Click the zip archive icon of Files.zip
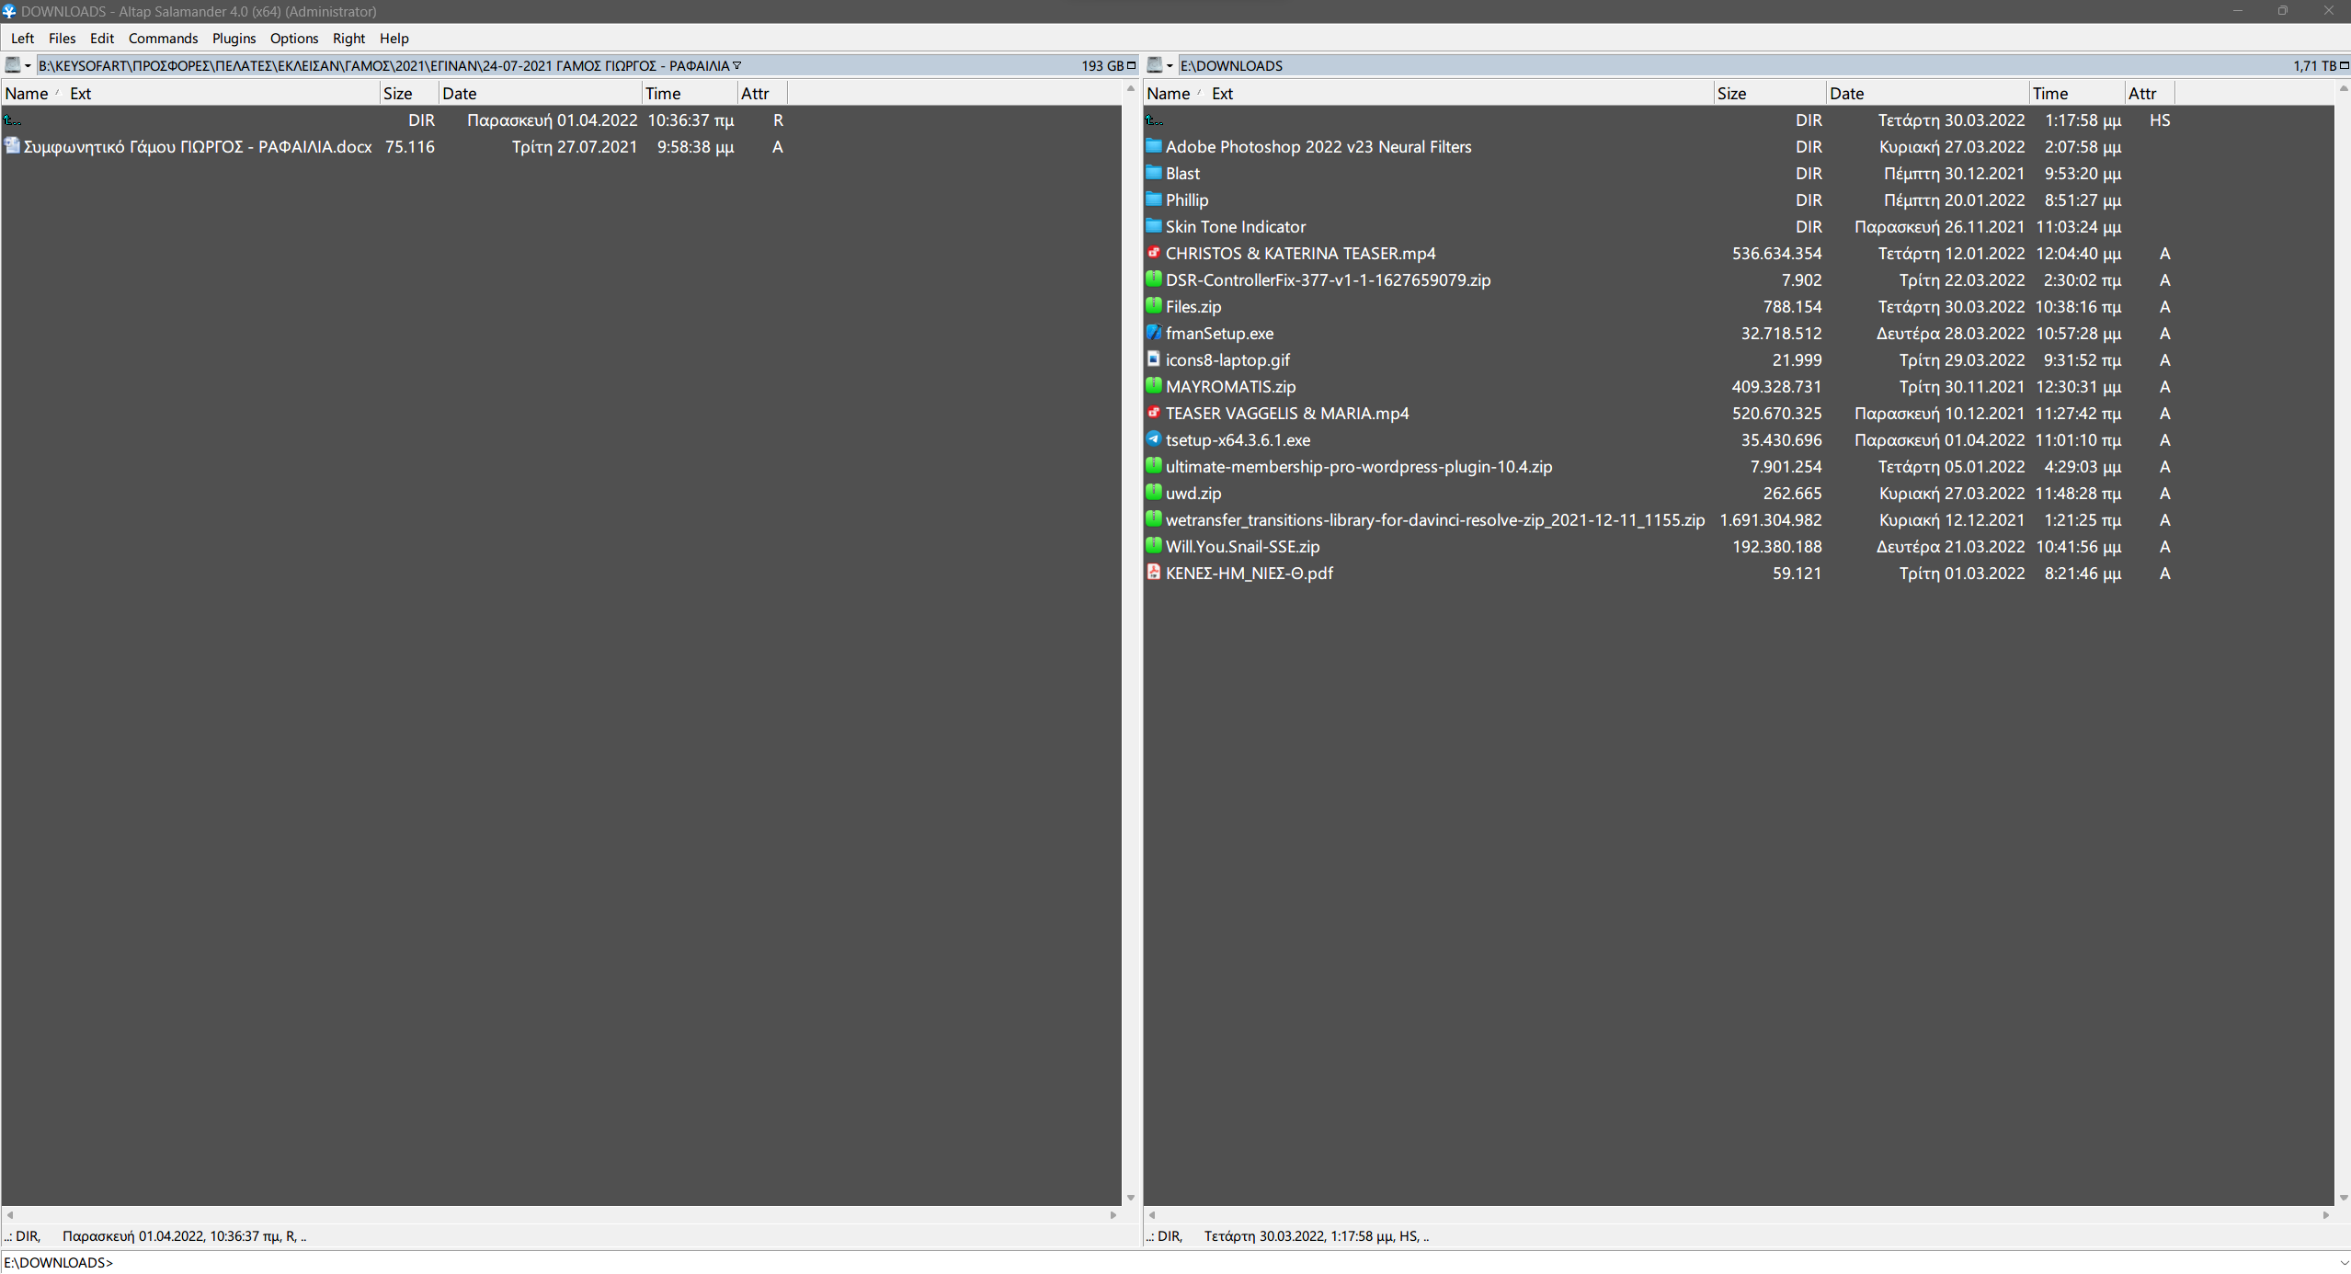2351x1274 pixels. click(x=1153, y=306)
